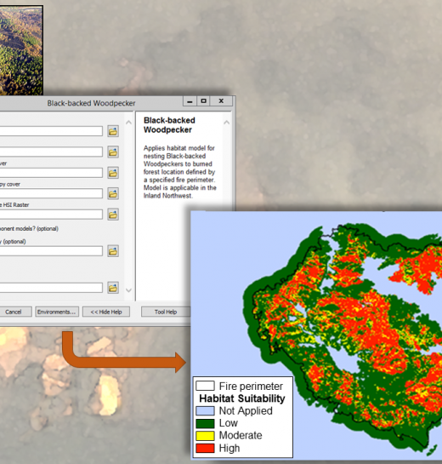This screenshot has height=464, width=442.
Task: Open browse folder for the '(optional)' input field
Action: coord(113,251)
